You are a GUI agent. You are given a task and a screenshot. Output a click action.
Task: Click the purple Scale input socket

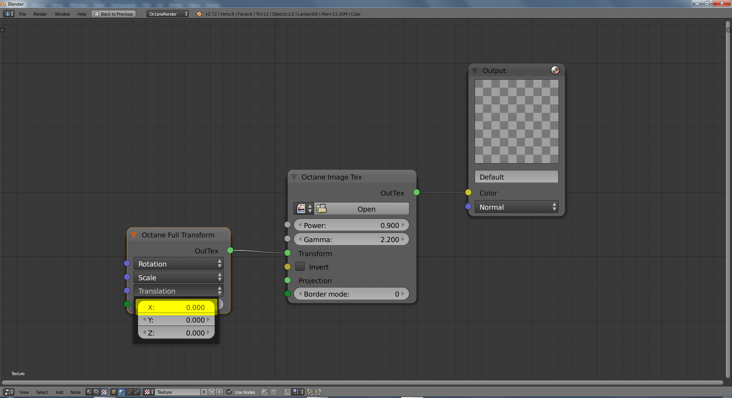pyautogui.click(x=127, y=277)
